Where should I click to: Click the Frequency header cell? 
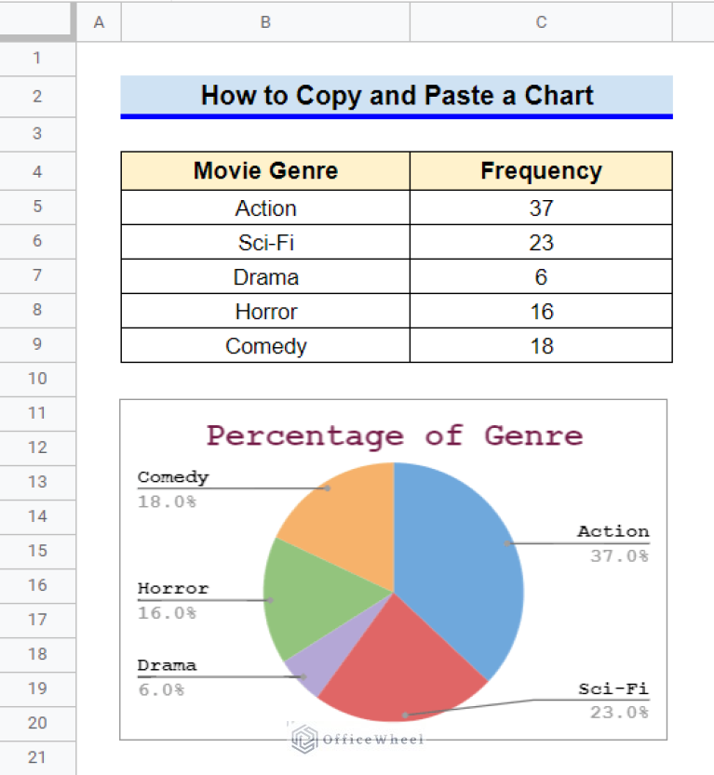[540, 170]
